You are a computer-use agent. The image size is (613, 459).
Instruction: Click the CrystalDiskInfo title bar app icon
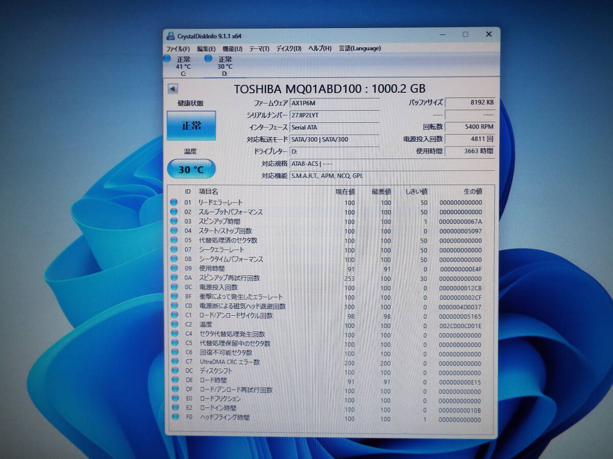coord(171,36)
